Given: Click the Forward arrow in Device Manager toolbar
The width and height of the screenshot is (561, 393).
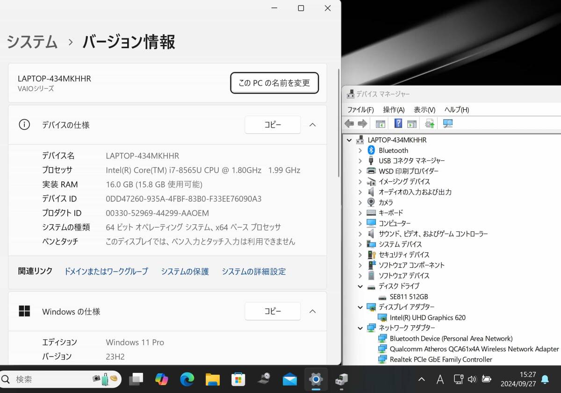Looking at the screenshot, I should click(362, 123).
